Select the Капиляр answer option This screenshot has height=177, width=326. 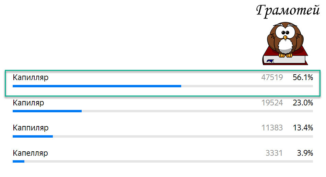click(x=28, y=103)
